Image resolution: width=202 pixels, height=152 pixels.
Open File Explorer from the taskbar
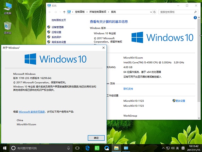click(x=116, y=148)
